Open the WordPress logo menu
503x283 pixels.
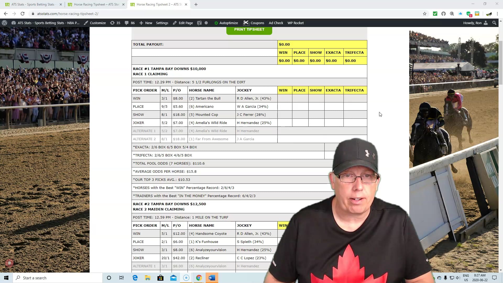point(4,23)
